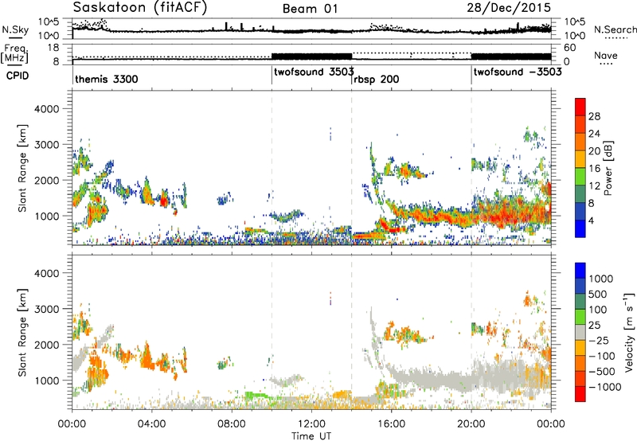Click the "2000" range tick in power panel
637x441 pixels.
45,180
